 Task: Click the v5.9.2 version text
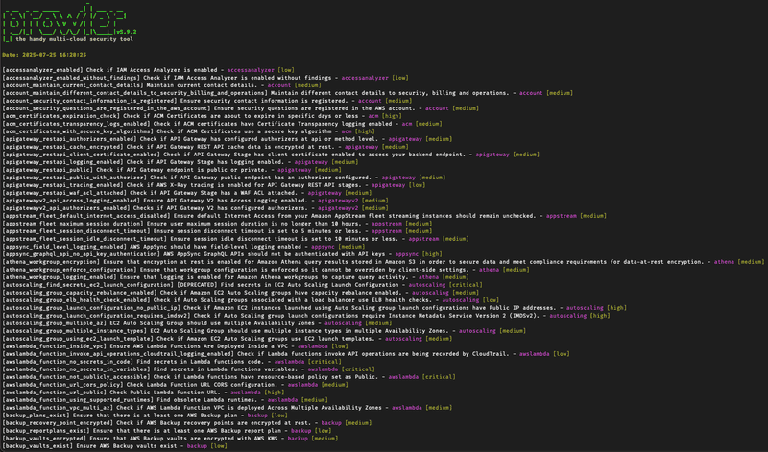point(127,32)
